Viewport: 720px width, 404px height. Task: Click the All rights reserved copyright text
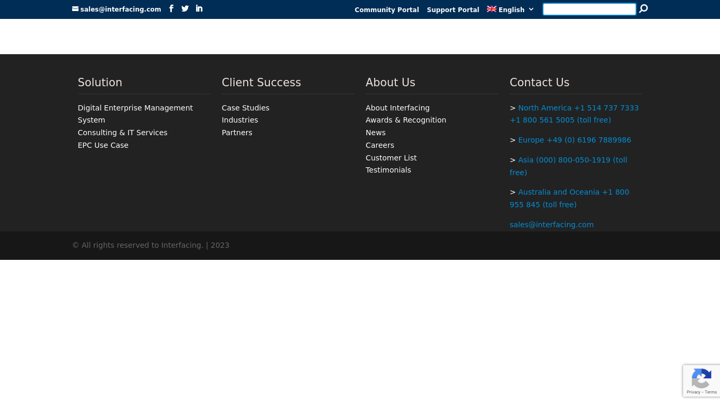[x=151, y=245]
